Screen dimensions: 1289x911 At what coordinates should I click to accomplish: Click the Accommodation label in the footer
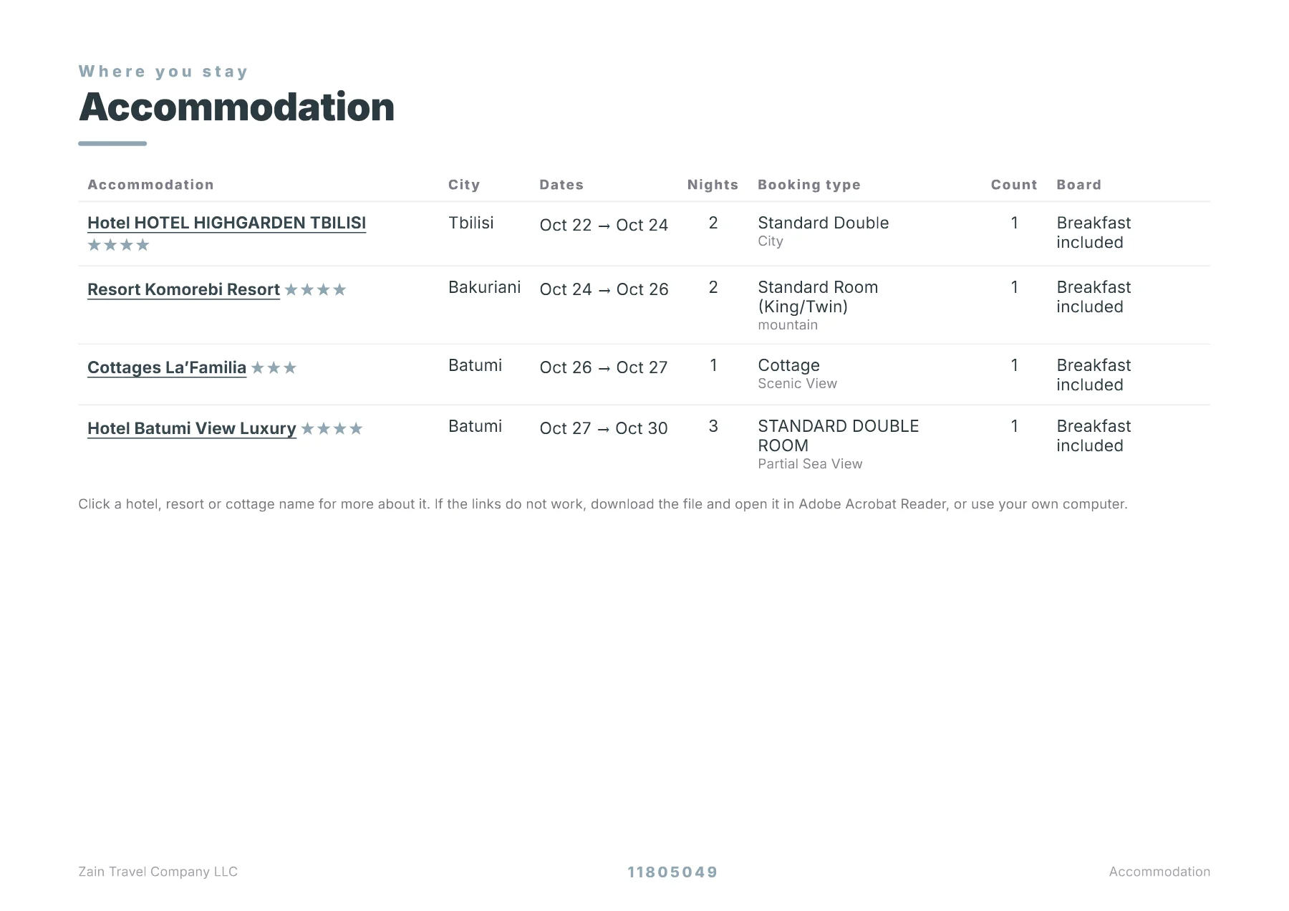tap(1159, 872)
